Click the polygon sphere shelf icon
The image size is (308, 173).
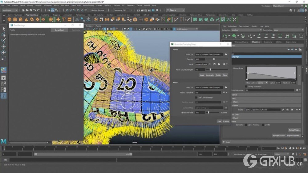[10, 19]
